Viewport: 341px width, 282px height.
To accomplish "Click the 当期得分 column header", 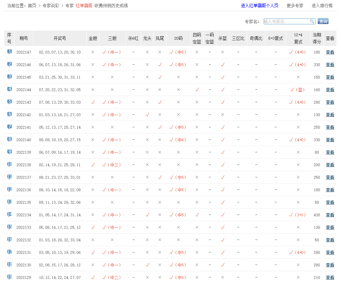I will point(317,38).
